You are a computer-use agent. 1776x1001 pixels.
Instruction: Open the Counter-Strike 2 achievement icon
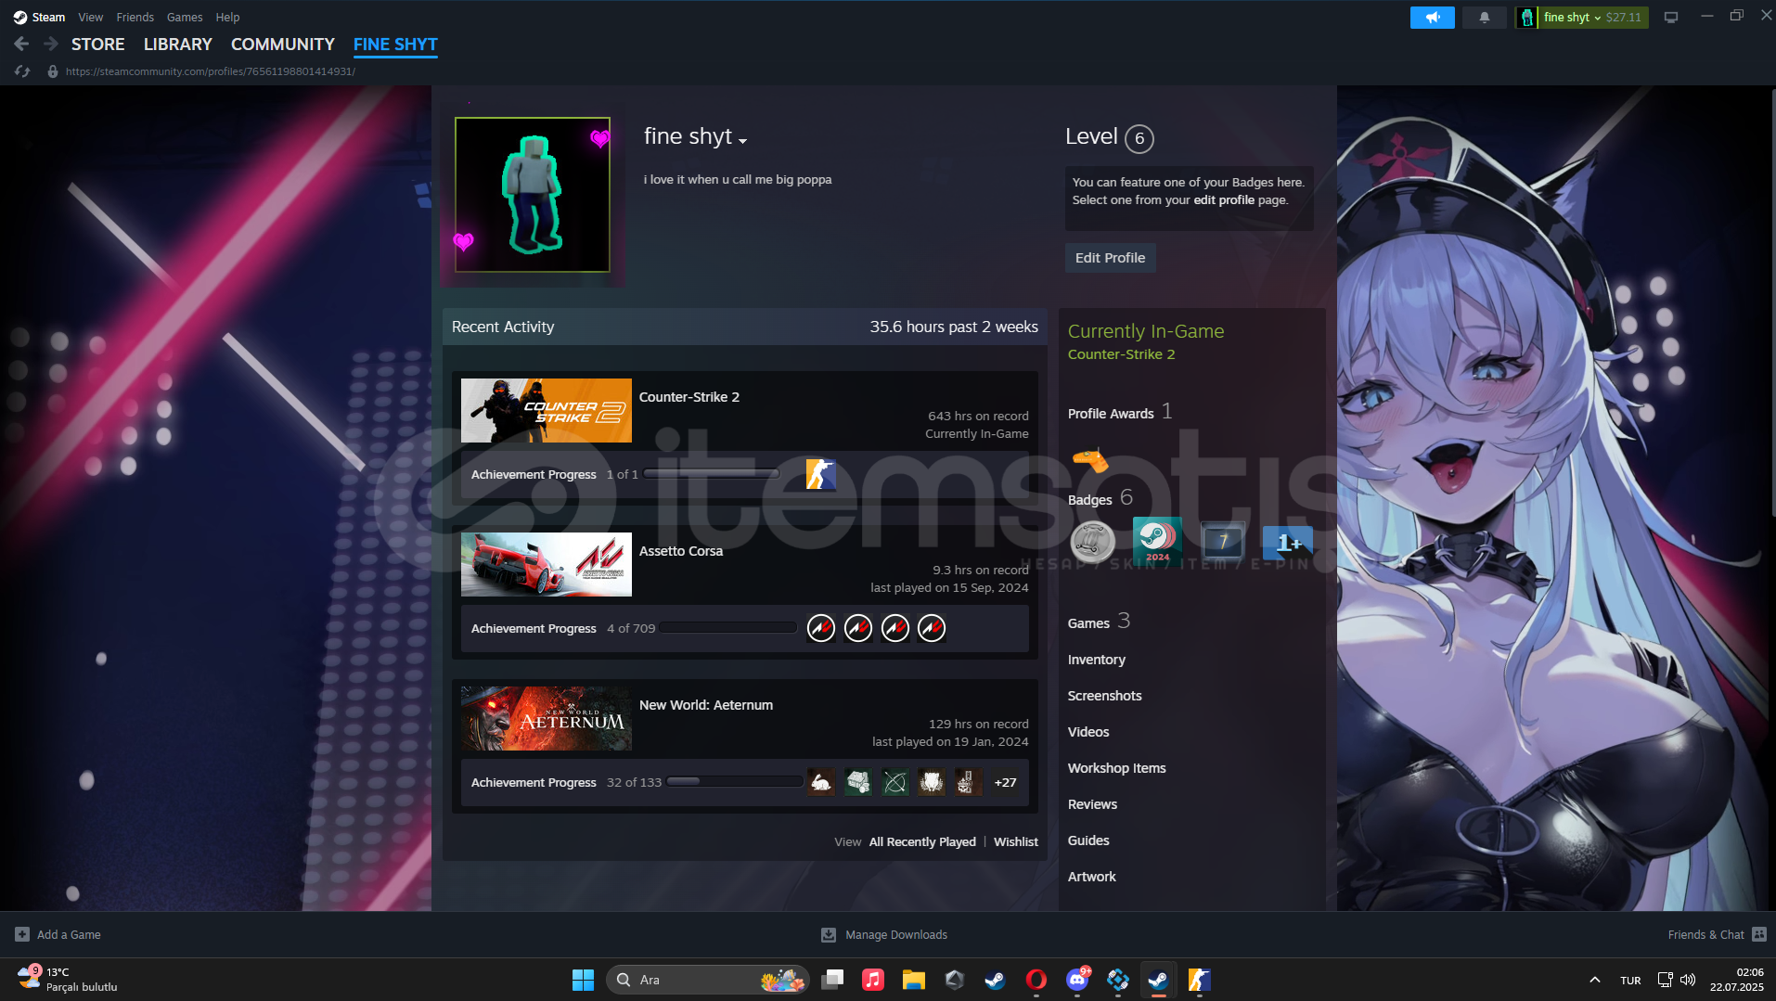pyautogui.click(x=820, y=474)
